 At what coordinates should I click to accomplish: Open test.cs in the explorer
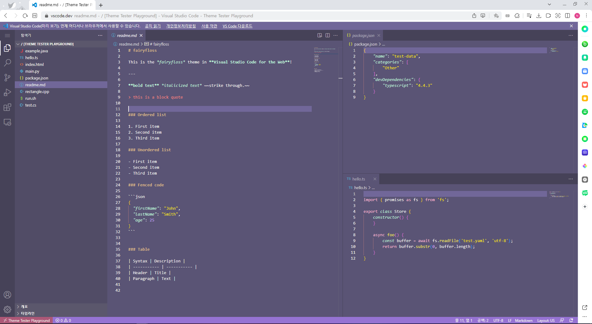click(61, 105)
